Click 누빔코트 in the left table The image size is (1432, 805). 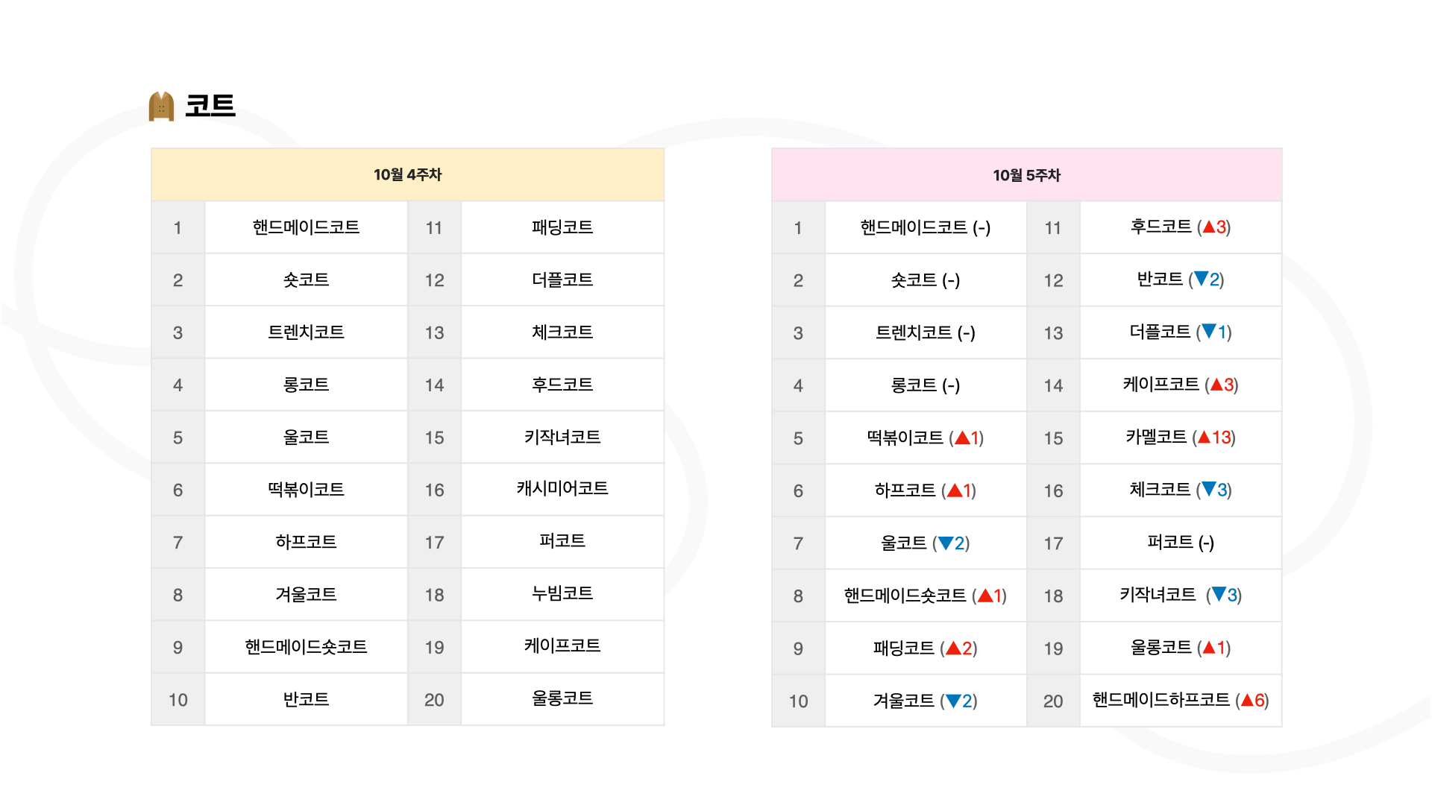[x=562, y=593]
